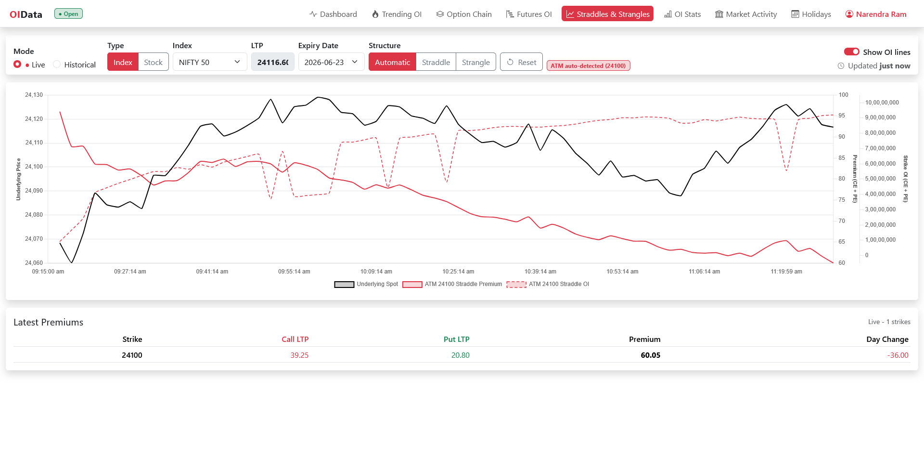Click the Straddles & Strangles chart icon
924x456 pixels.
click(570, 14)
